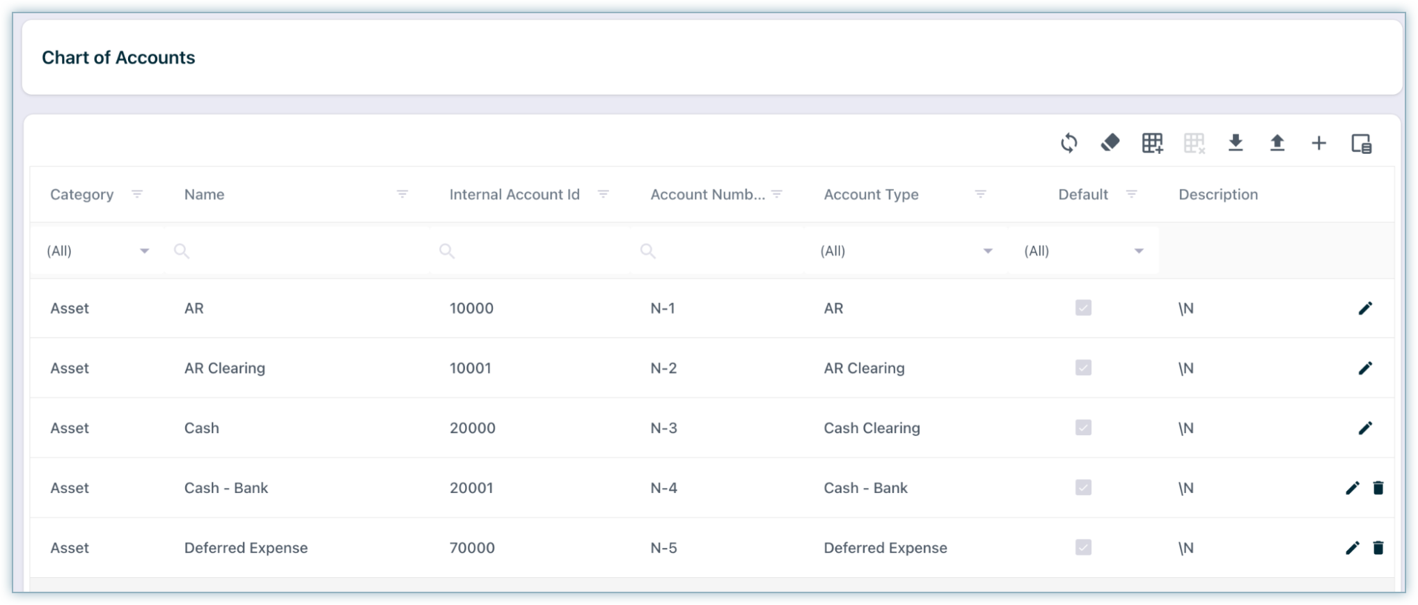This screenshot has height=605, width=1418.
Task: Sort by the Name column header
Action: pyautogui.click(x=205, y=195)
